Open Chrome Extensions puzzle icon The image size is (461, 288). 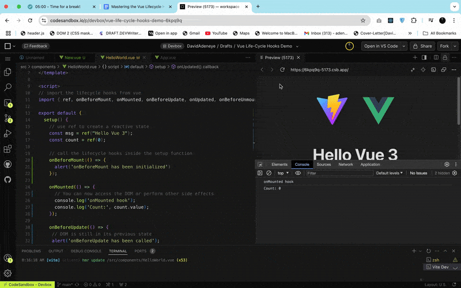414,21
